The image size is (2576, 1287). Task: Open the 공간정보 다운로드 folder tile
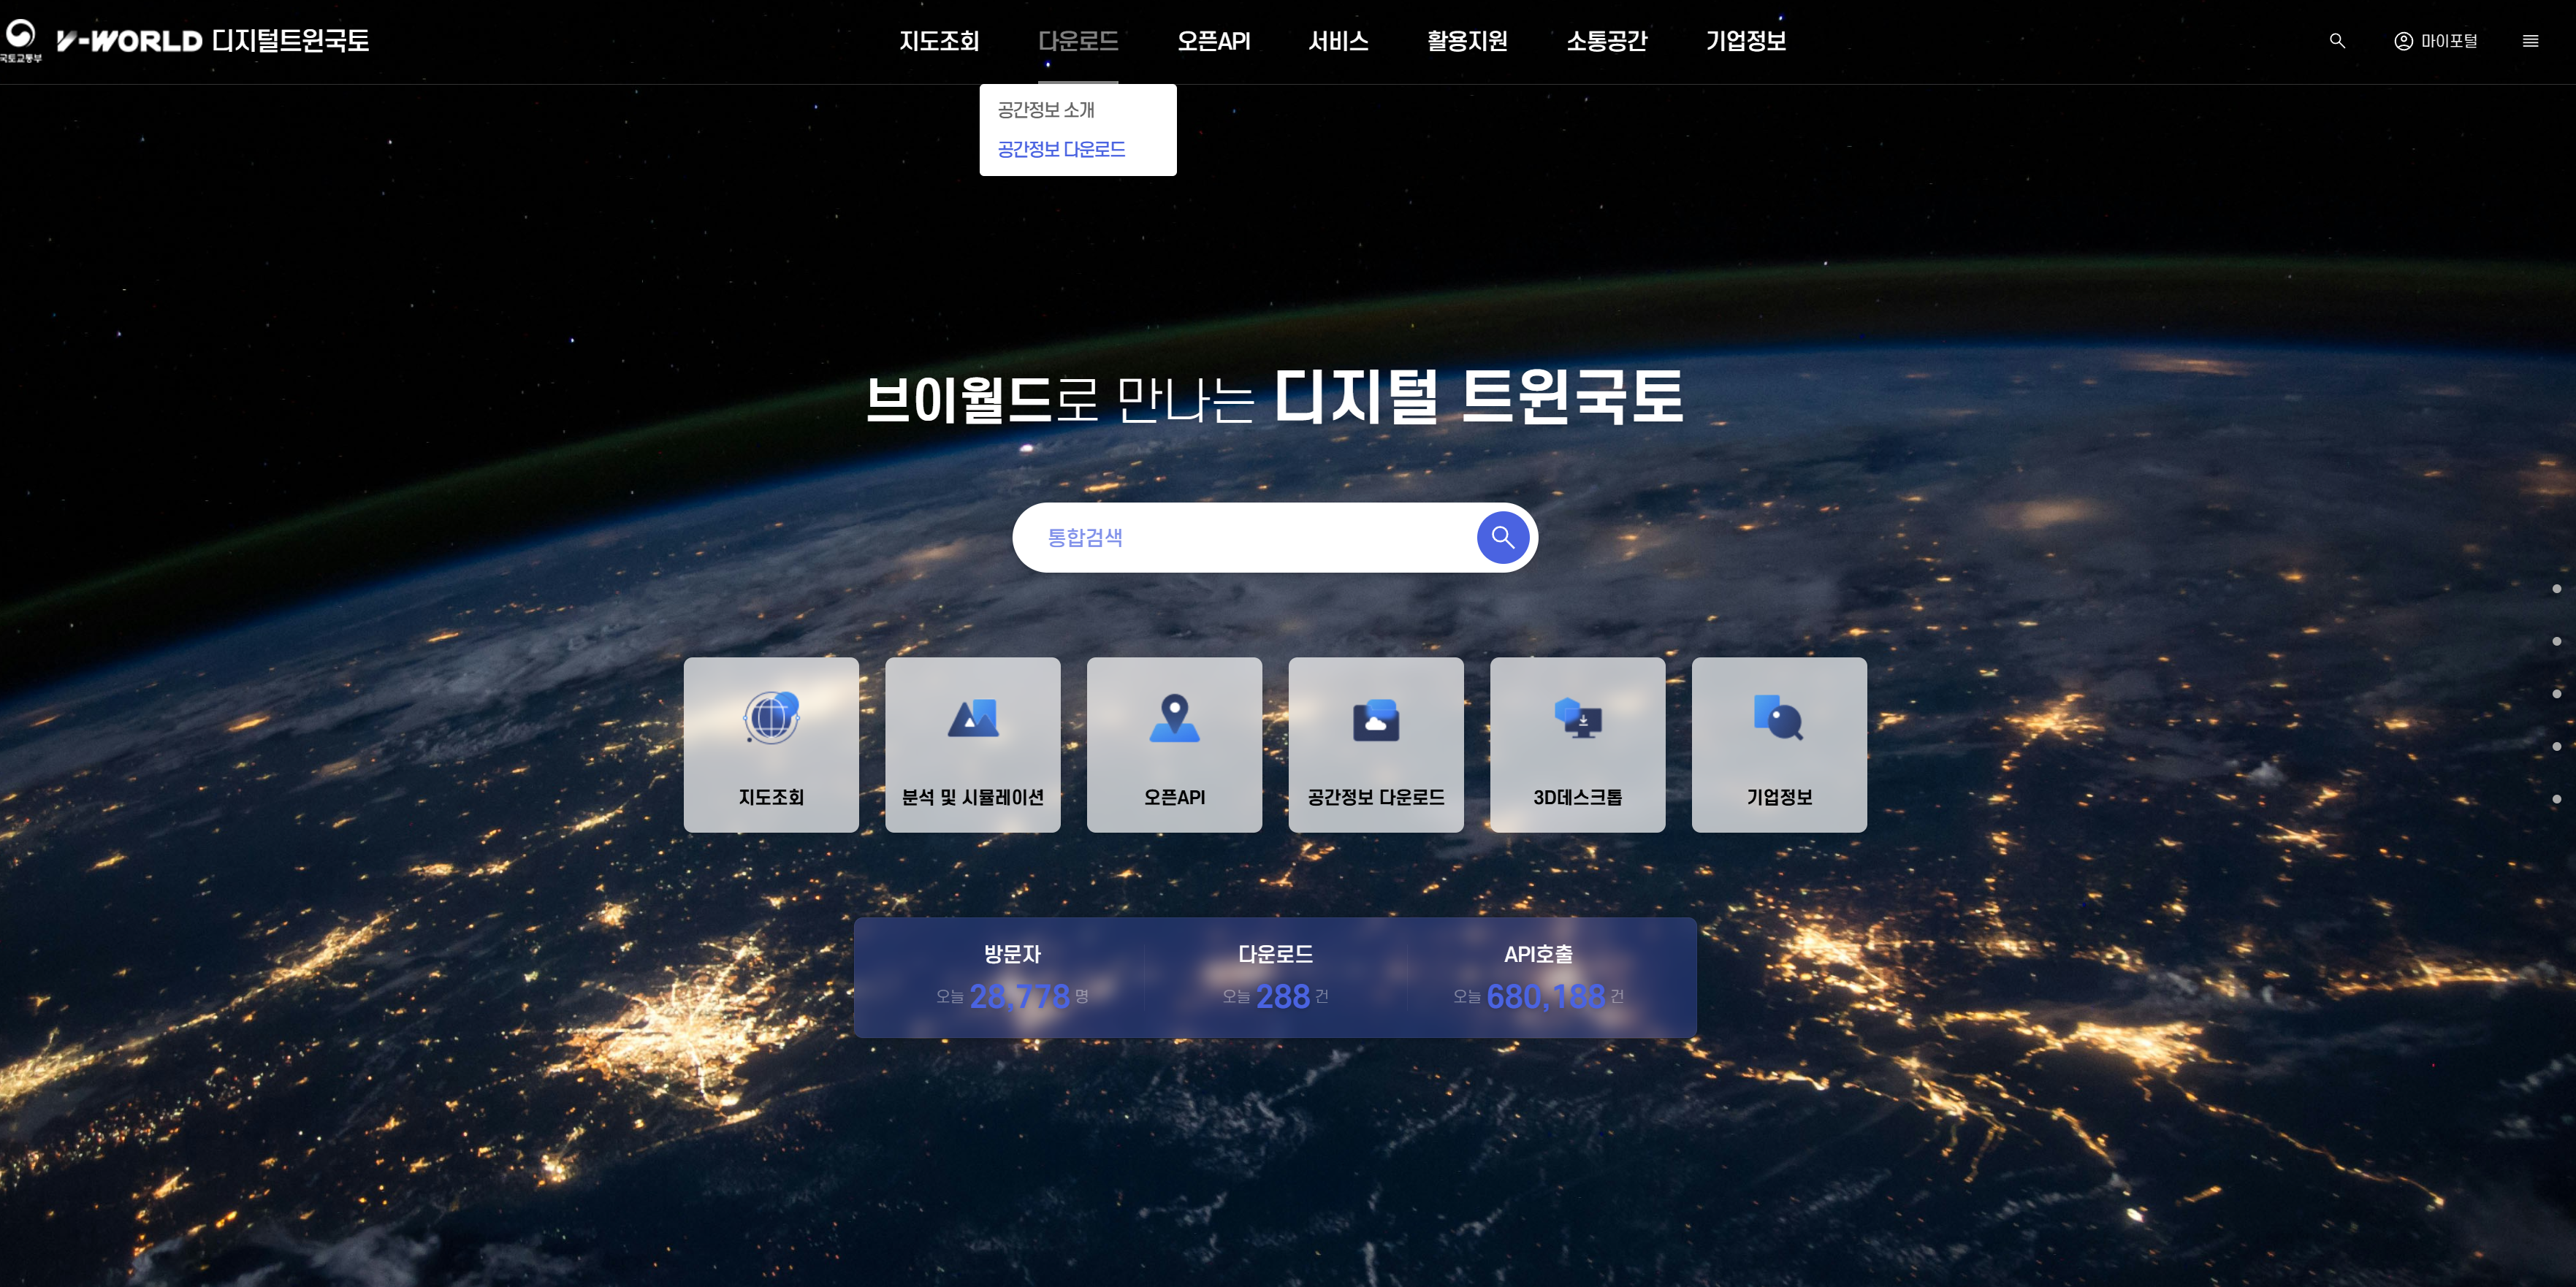pos(1375,744)
